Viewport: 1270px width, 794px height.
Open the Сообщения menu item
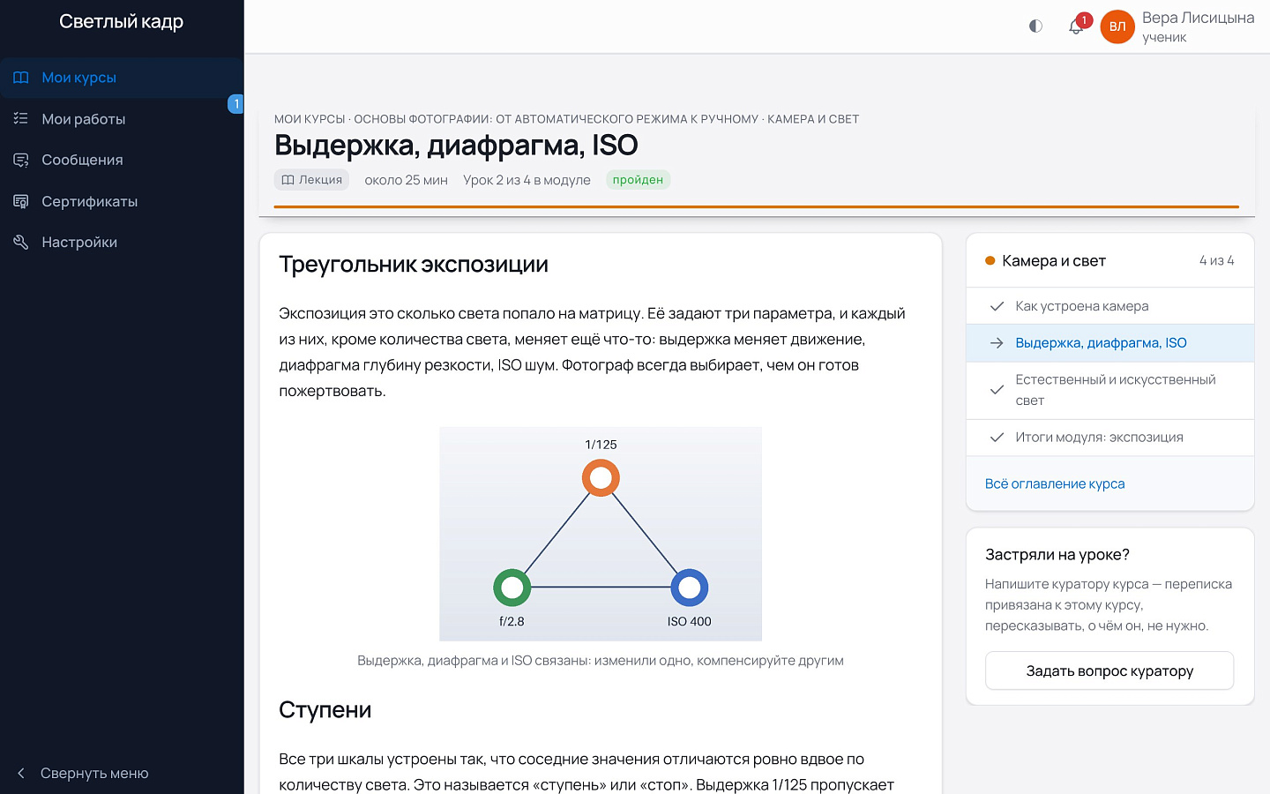coord(122,160)
